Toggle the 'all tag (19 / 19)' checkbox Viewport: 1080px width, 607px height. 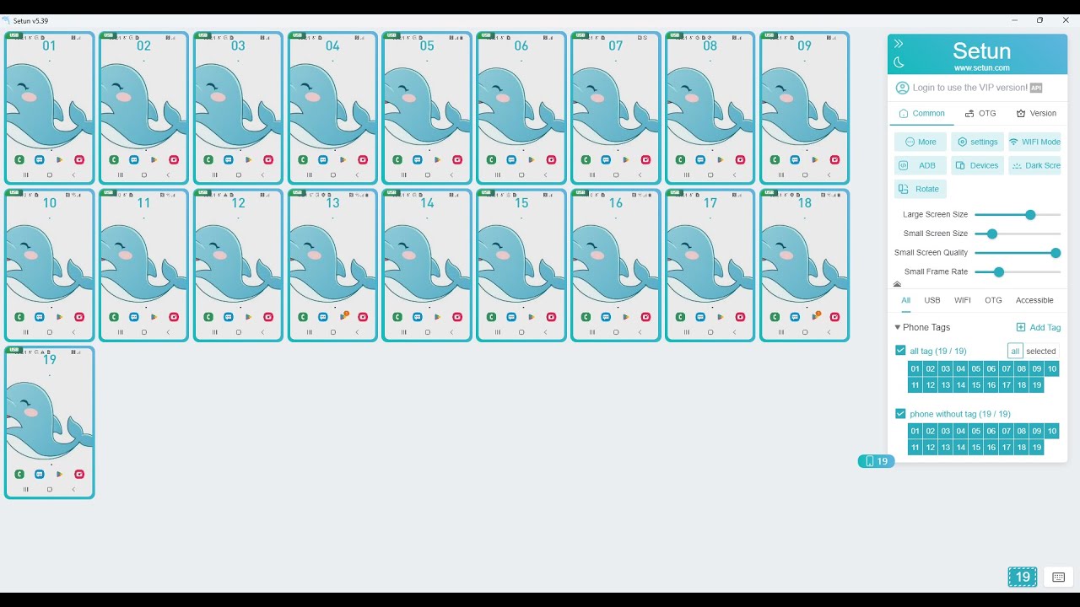[900, 351]
